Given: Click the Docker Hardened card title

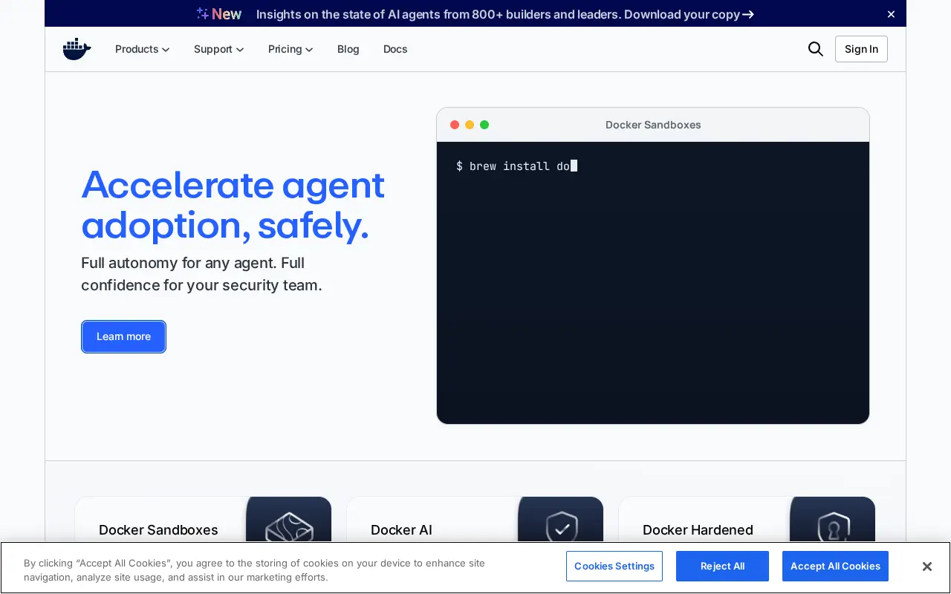Looking at the screenshot, I should point(698,530).
